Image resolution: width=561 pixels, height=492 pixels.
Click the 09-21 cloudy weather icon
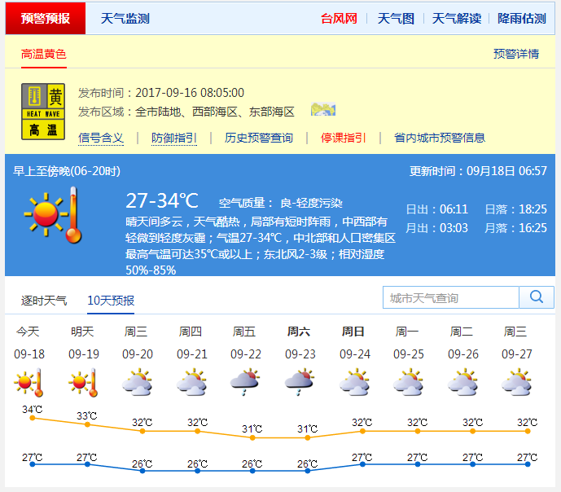[192, 383]
